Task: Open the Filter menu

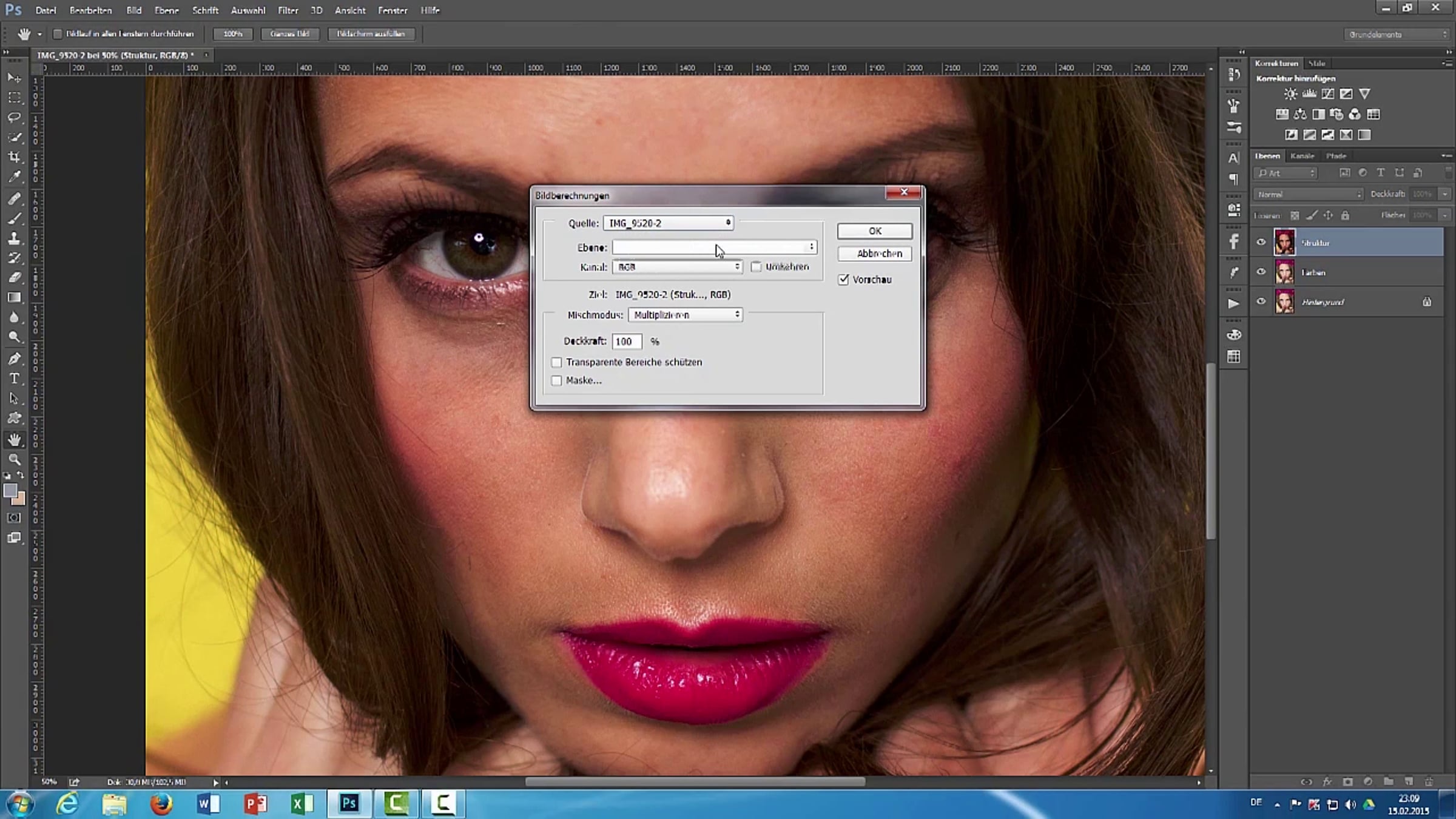Action: 288,10
